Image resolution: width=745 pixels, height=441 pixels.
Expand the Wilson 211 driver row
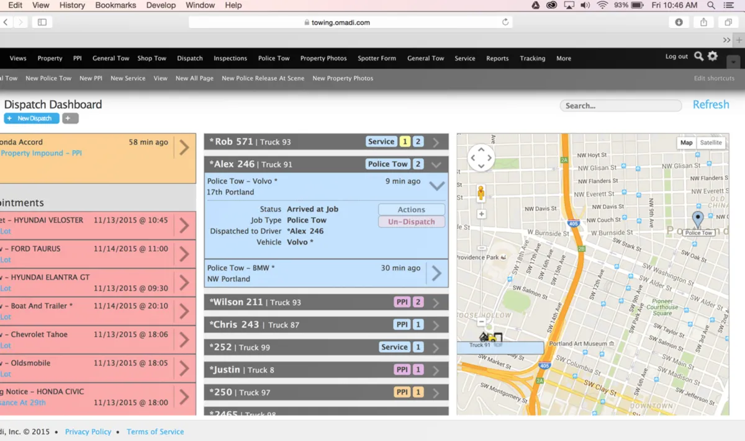click(x=436, y=303)
